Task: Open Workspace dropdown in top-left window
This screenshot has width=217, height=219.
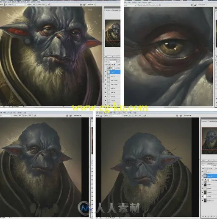Action: [91, 5]
